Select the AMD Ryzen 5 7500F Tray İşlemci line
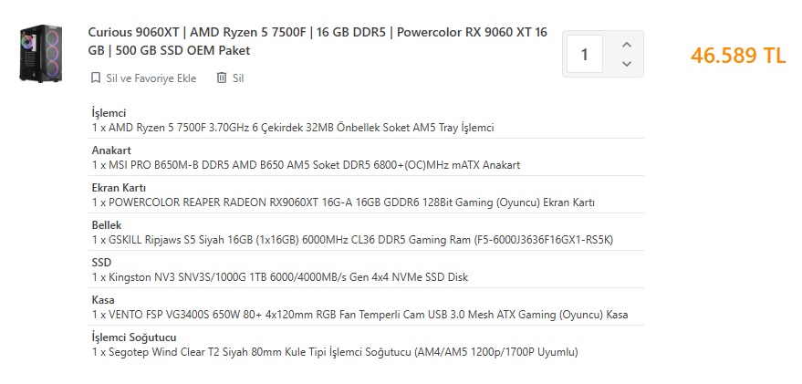This screenshot has width=802, height=384. click(x=293, y=128)
